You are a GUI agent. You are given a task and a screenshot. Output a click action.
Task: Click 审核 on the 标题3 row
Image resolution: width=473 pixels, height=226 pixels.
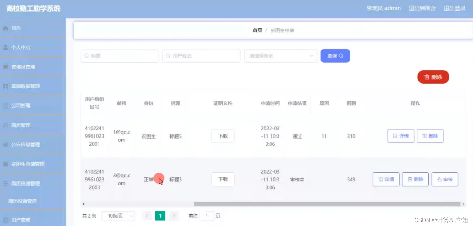point(445,179)
